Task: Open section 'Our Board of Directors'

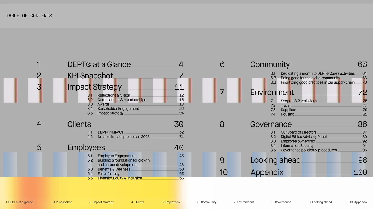Action: point(299,132)
